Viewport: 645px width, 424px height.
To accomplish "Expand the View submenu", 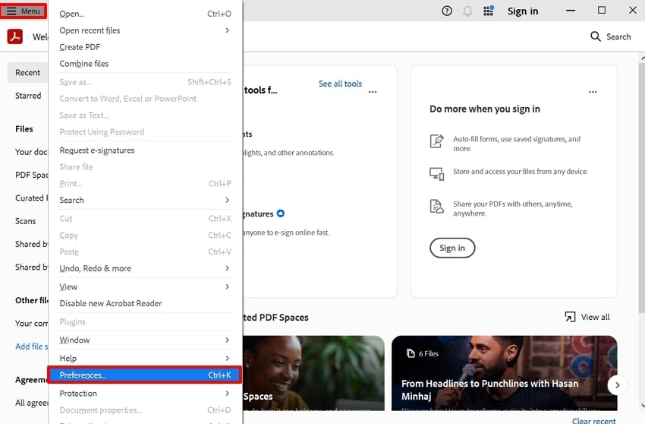I will (x=145, y=286).
